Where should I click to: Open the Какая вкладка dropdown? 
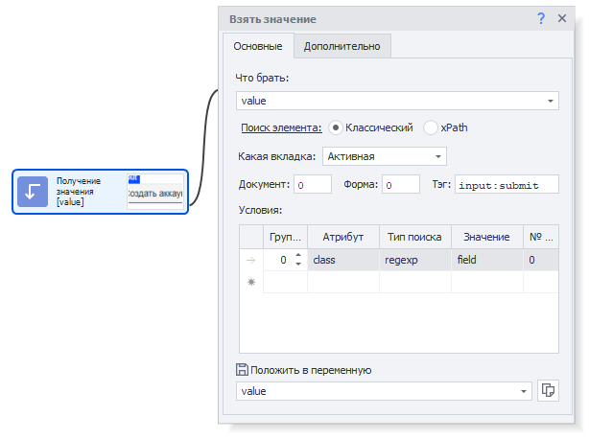pos(437,156)
